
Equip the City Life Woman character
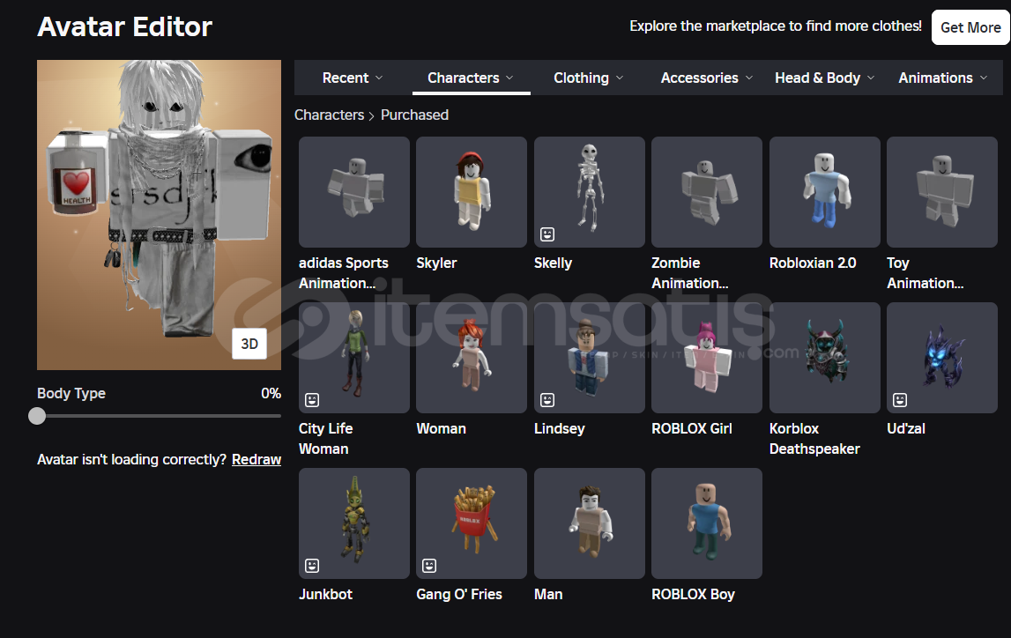354,358
